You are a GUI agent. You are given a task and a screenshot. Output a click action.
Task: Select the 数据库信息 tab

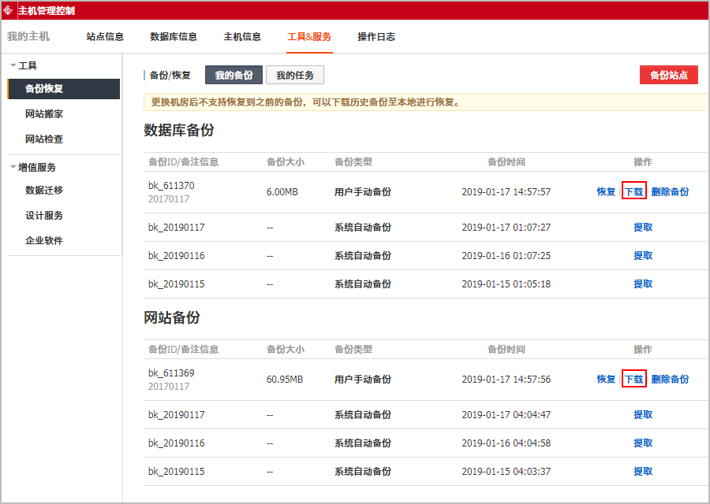[172, 36]
